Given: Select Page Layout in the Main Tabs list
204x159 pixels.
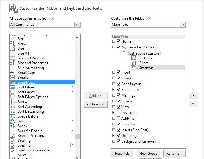Looking at the screenshot, I should pos(131,84).
